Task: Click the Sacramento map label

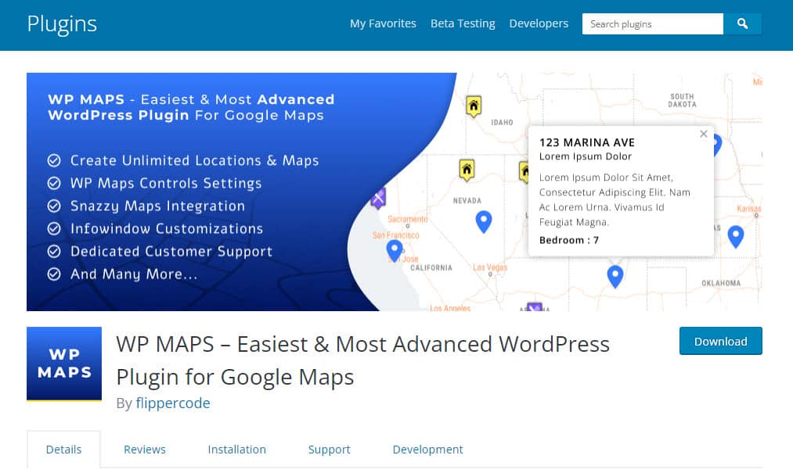Action: point(408,219)
